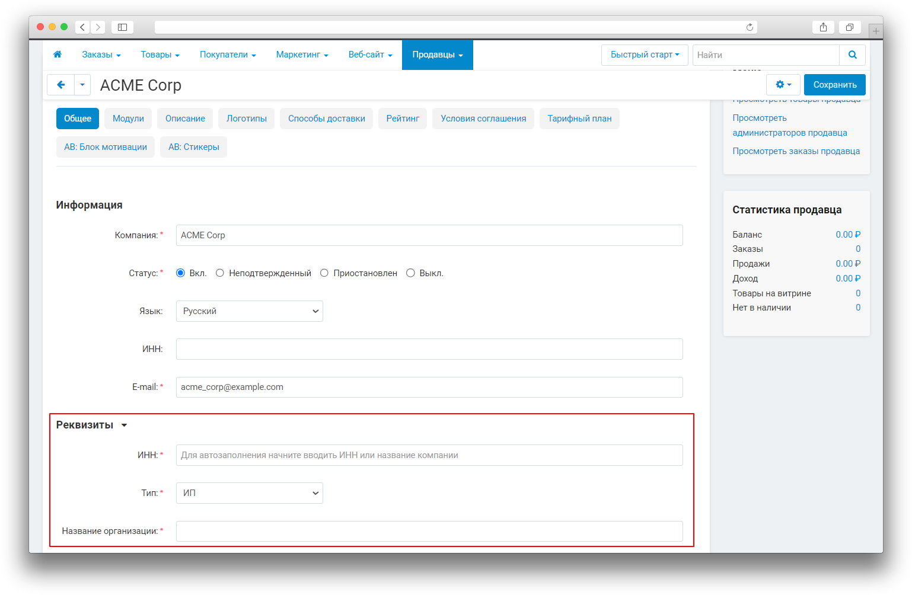
Task: Toggle the browser sidebar icon
Action: [122, 27]
